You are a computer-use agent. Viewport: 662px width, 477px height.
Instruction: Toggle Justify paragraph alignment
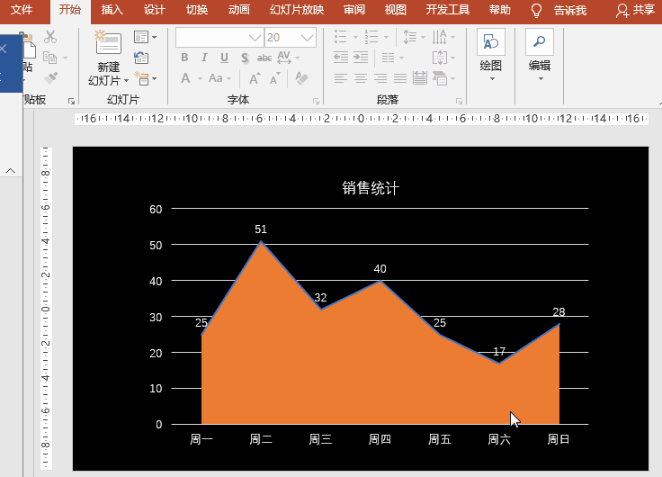[x=400, y=78]
